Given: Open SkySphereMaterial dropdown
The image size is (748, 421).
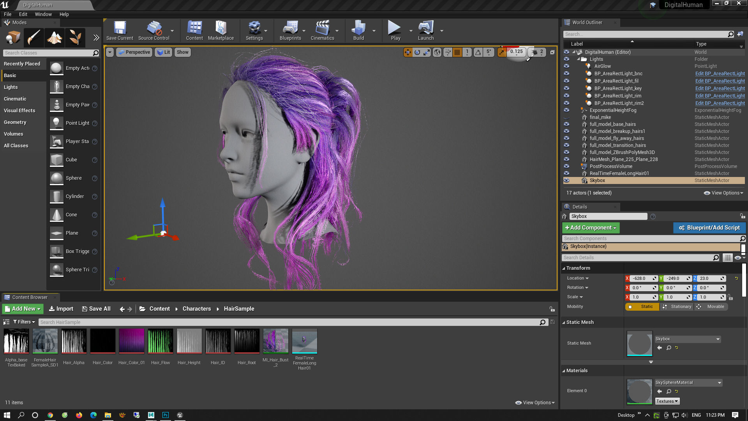Looking at the screenshot, I should pos(688,383).
